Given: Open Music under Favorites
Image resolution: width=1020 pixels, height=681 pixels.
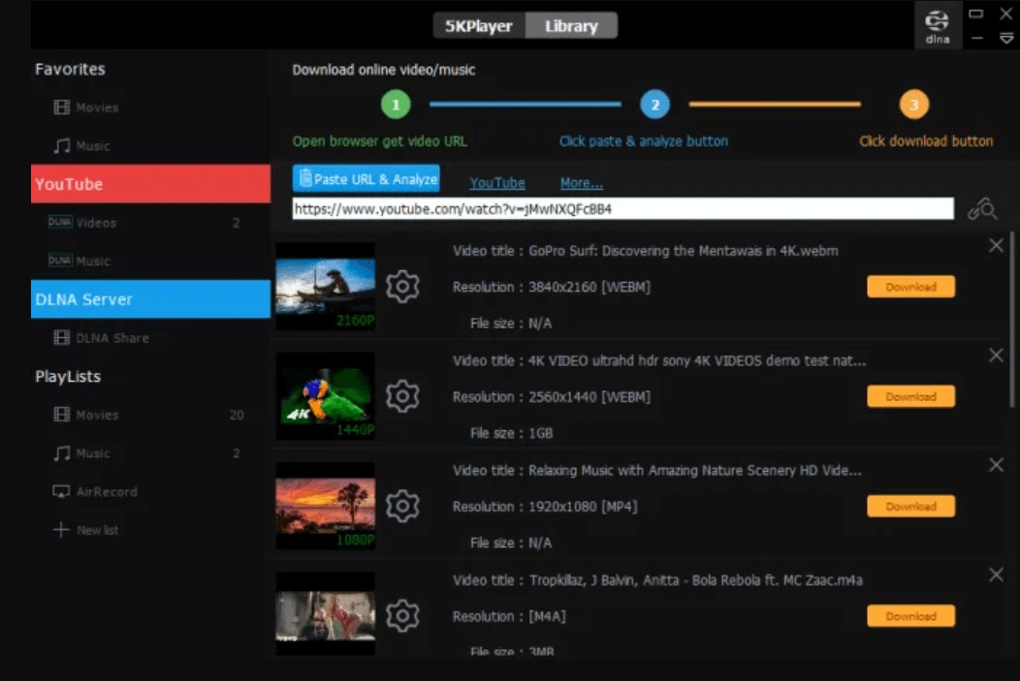Looking at the screenshot, I should [x=81, y=145].
